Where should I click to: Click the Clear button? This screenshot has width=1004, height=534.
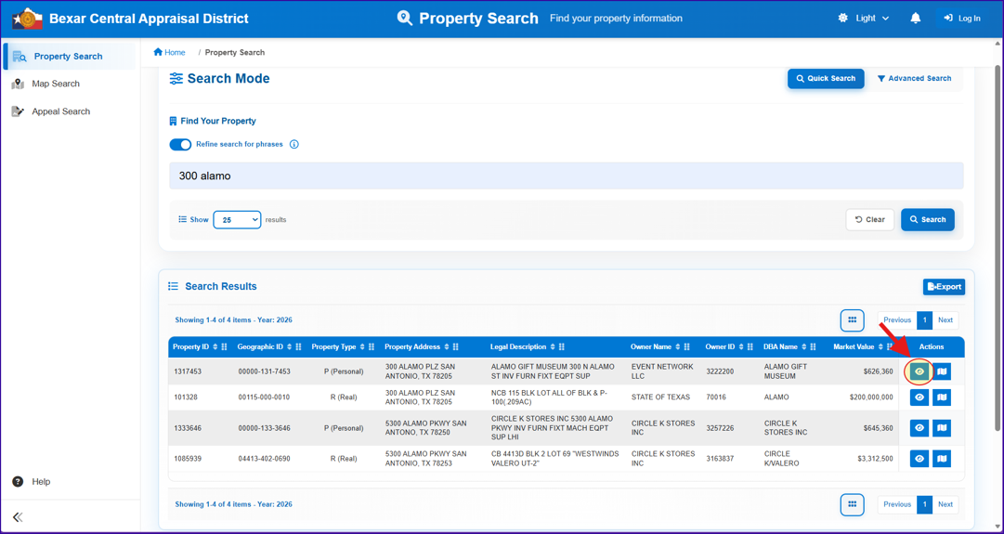coord(869,219)
